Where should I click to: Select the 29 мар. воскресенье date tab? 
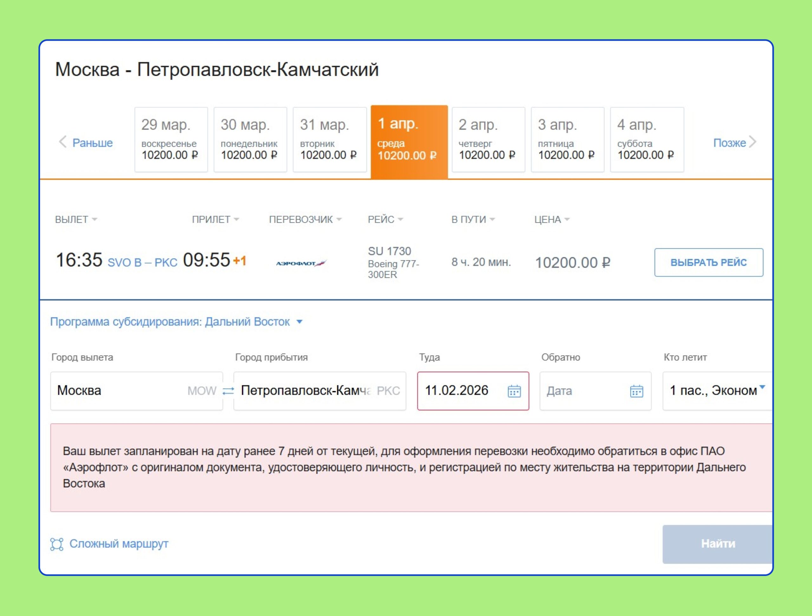(171, 140)
